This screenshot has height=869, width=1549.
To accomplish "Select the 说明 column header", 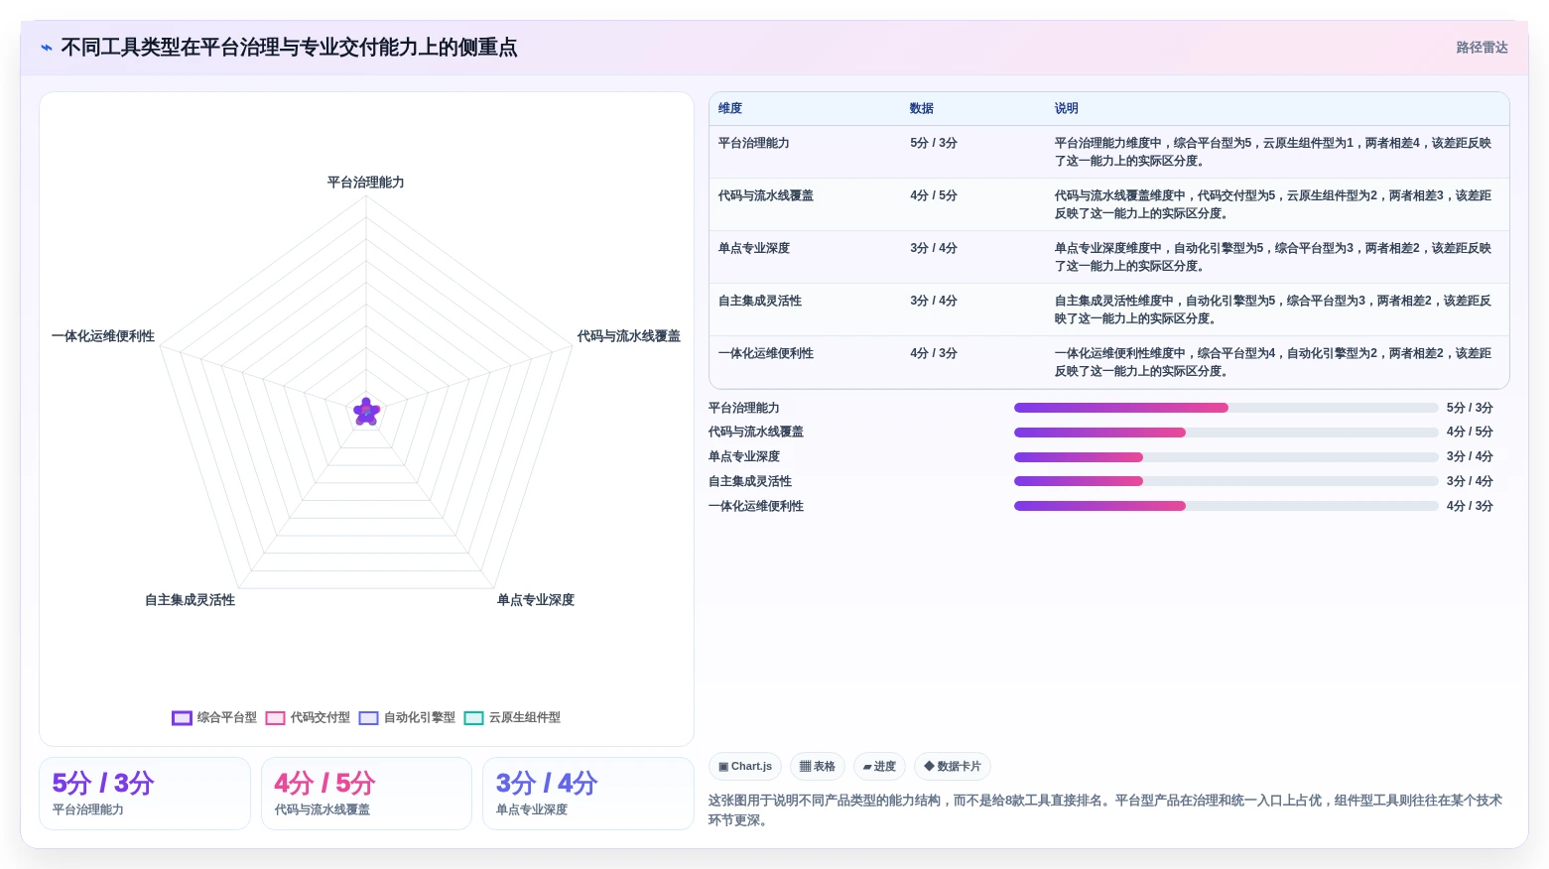I will pos(1067,109).
